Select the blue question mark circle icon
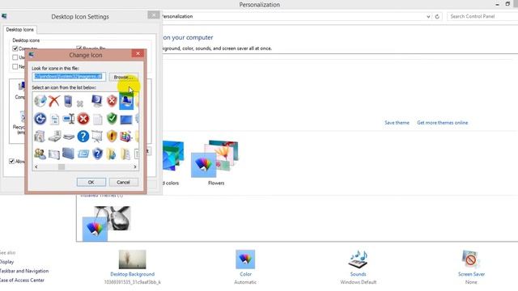518x291 pixels. pos(83,137)
